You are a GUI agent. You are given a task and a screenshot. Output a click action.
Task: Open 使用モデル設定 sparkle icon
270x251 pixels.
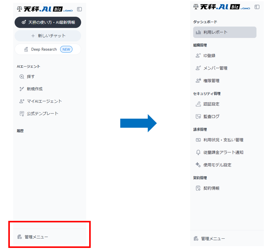[198, 165]
